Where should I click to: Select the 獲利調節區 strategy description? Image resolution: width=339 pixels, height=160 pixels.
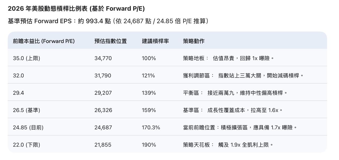243,76
